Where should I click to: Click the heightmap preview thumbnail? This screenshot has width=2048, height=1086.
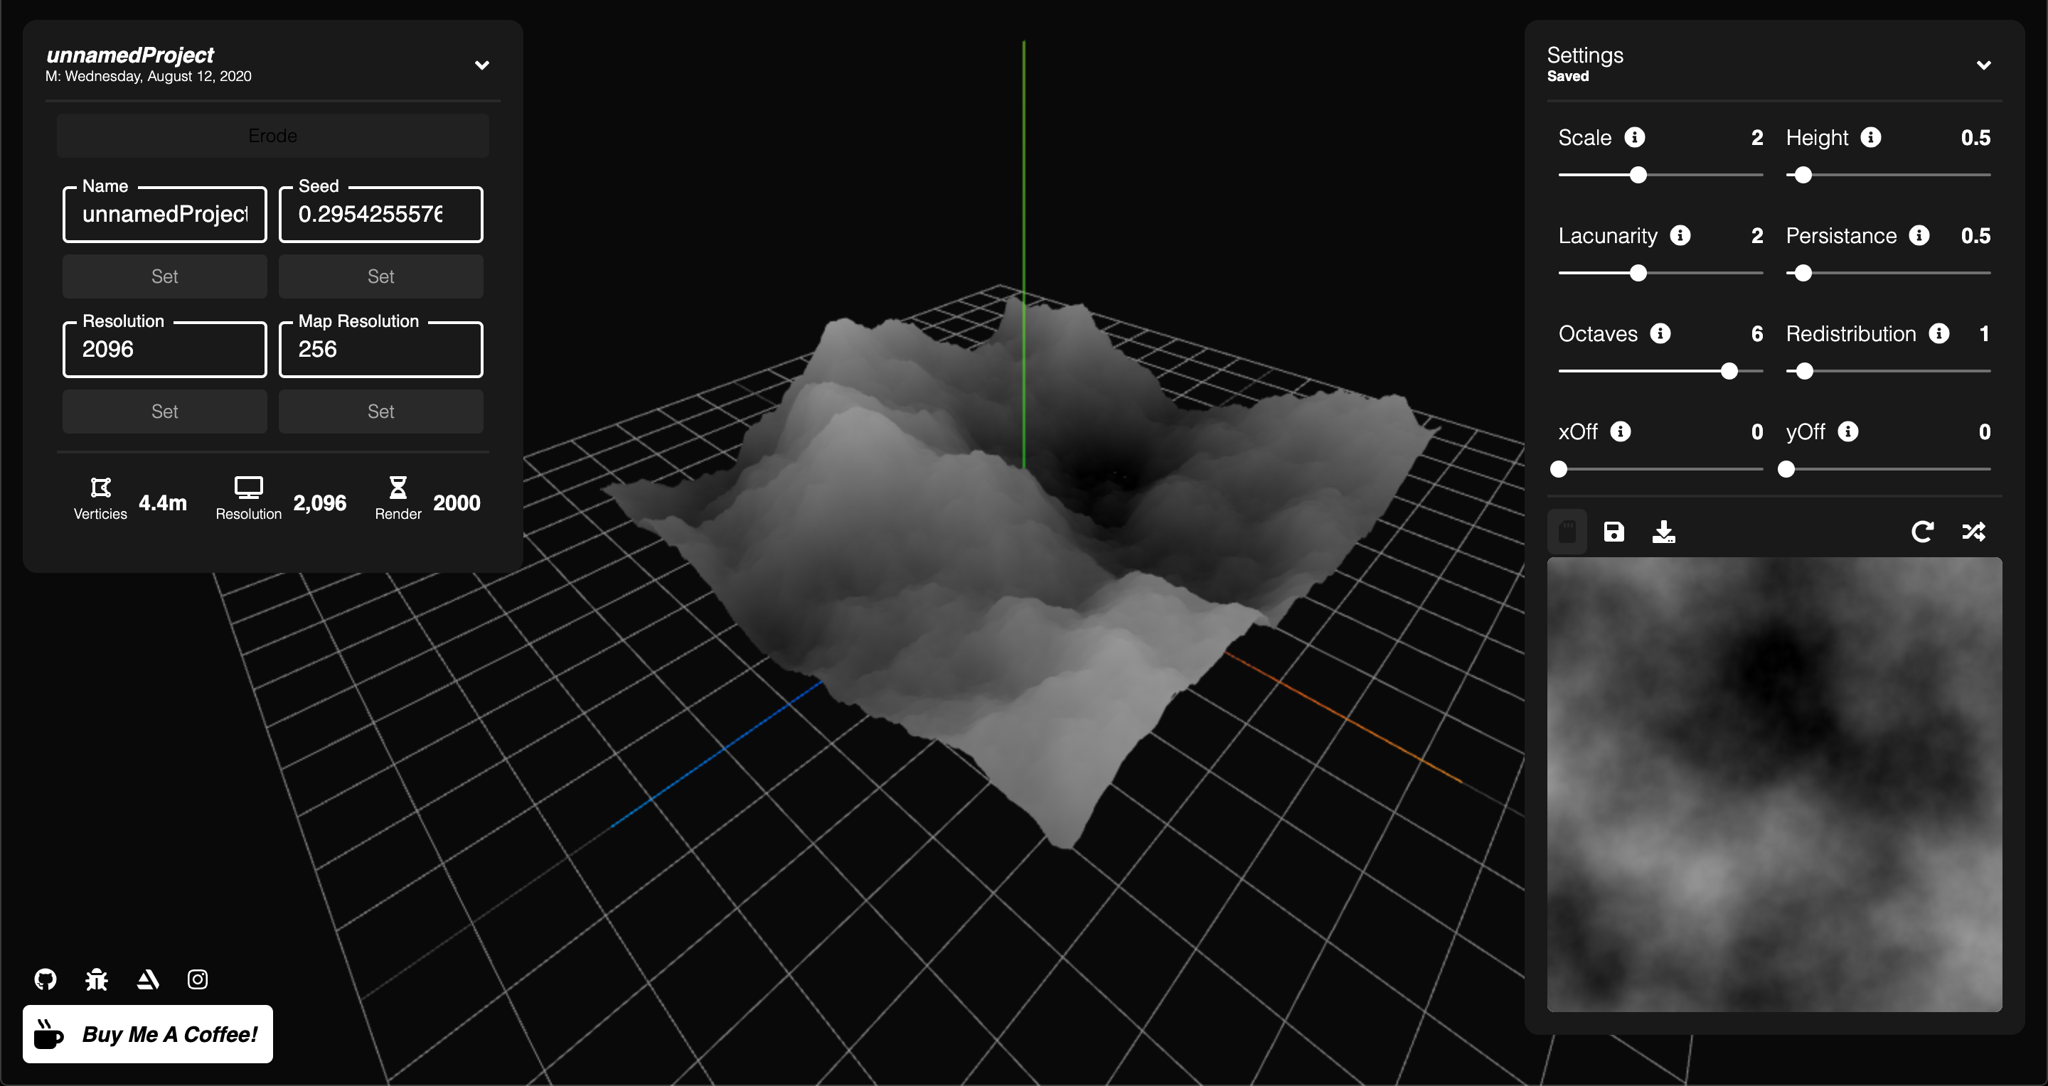click(x=1774, y=784)
